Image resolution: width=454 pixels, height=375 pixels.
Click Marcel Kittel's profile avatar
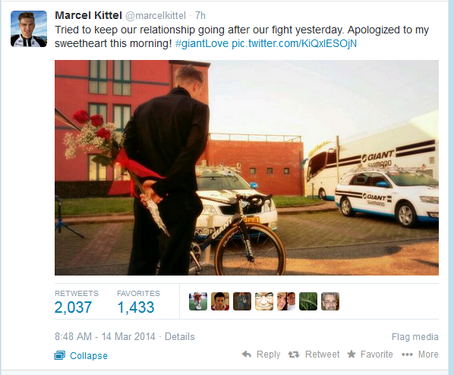29,29
